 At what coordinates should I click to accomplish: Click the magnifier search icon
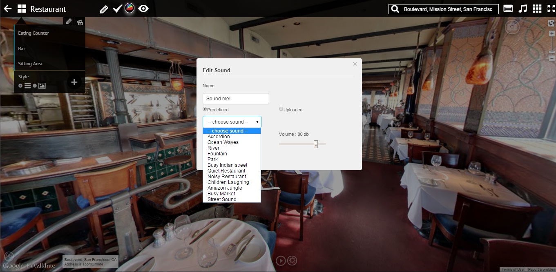(395, 9)
